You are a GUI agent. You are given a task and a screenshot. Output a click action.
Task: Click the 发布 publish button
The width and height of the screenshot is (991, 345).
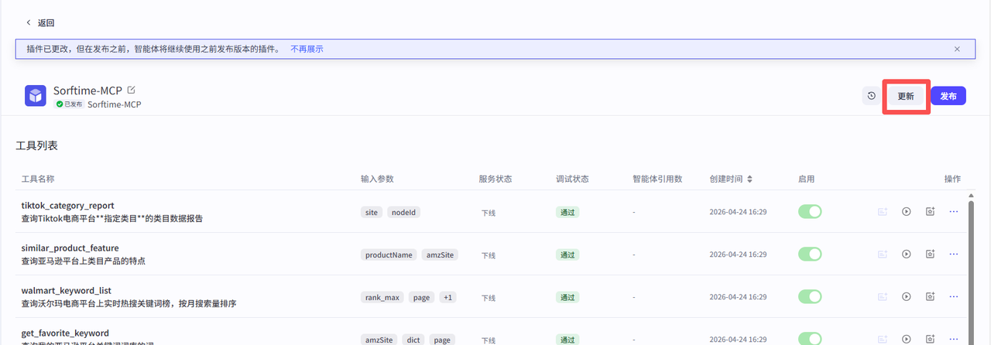948,96
